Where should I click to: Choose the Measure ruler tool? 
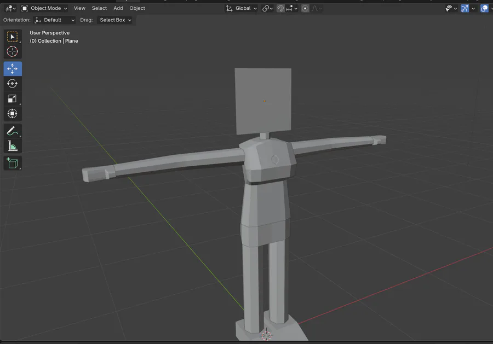[x=13, y=146]
